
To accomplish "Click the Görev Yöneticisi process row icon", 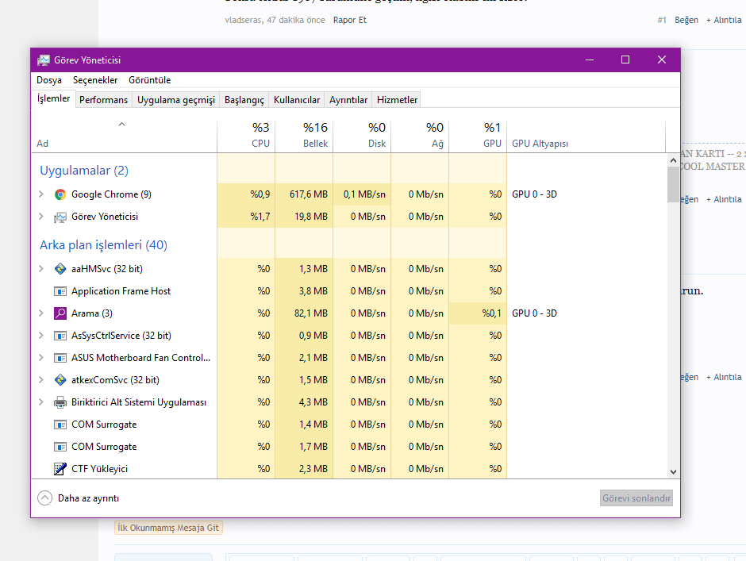I will coord(60,217).
